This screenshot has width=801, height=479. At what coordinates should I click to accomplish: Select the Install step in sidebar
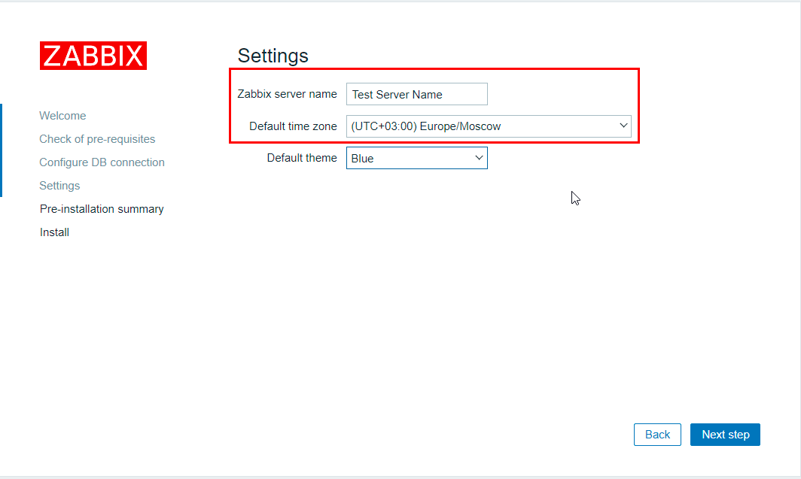pos(54,232)
